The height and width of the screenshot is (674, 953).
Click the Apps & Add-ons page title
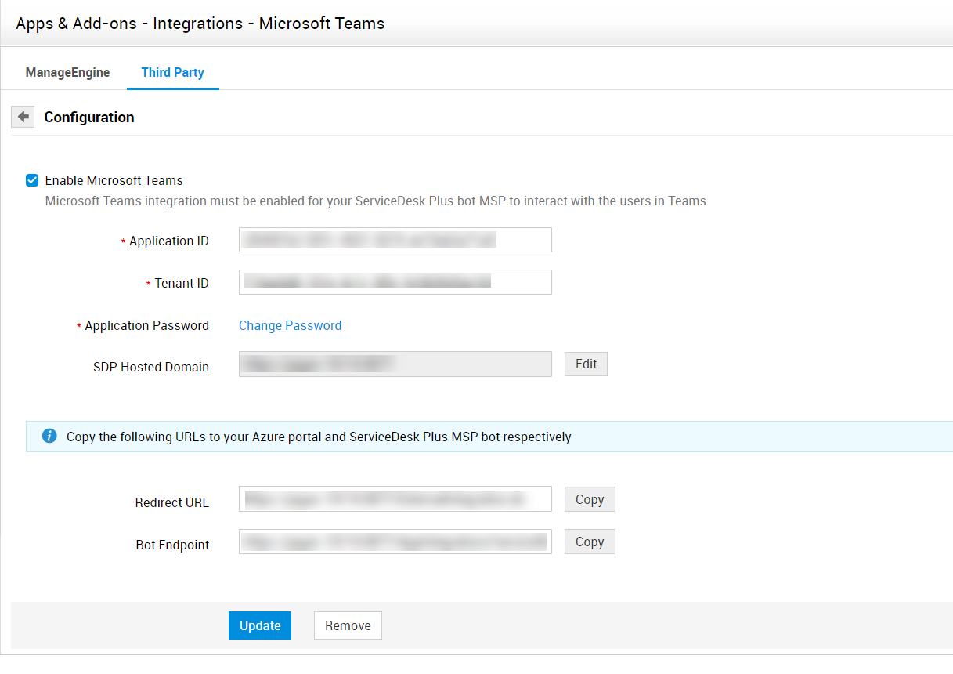[200, 24]
